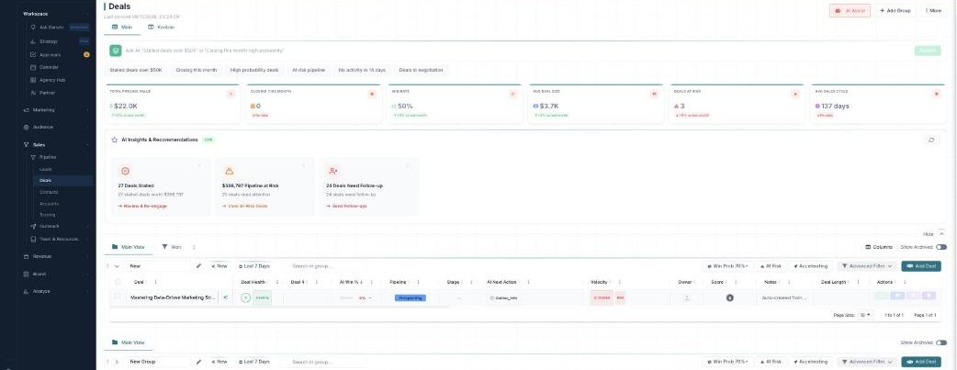The image size is (957, 370).
Task: Open the Calendar sidebar item
Action: pos(49,67)
